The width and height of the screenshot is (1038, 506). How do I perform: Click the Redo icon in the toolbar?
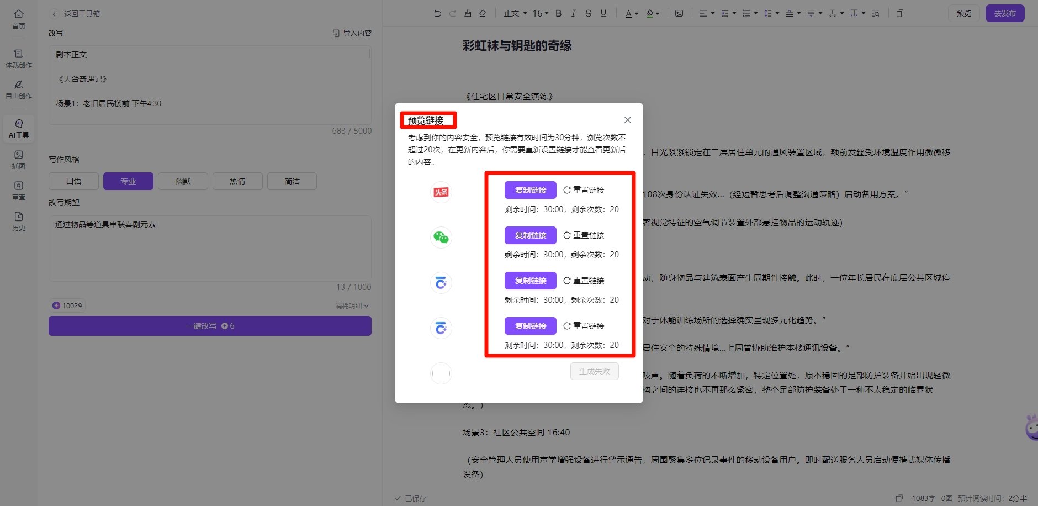[x=453, y=13]
